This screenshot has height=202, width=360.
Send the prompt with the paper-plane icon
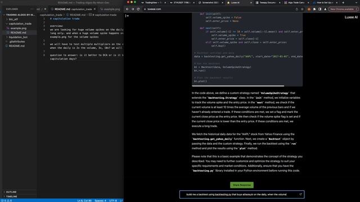coord(300,195)
